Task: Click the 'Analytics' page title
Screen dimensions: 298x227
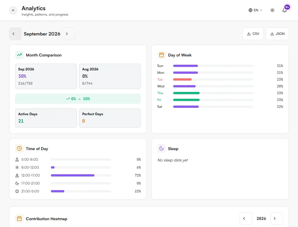Action: 34,8
